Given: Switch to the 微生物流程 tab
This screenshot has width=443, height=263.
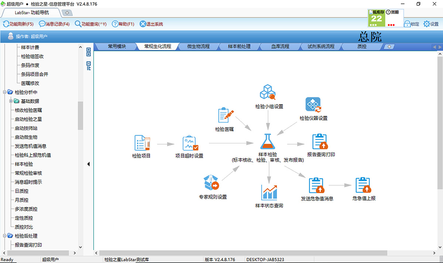Looking at the screenshot, I should pyautogui.click(x=198, y=46).
